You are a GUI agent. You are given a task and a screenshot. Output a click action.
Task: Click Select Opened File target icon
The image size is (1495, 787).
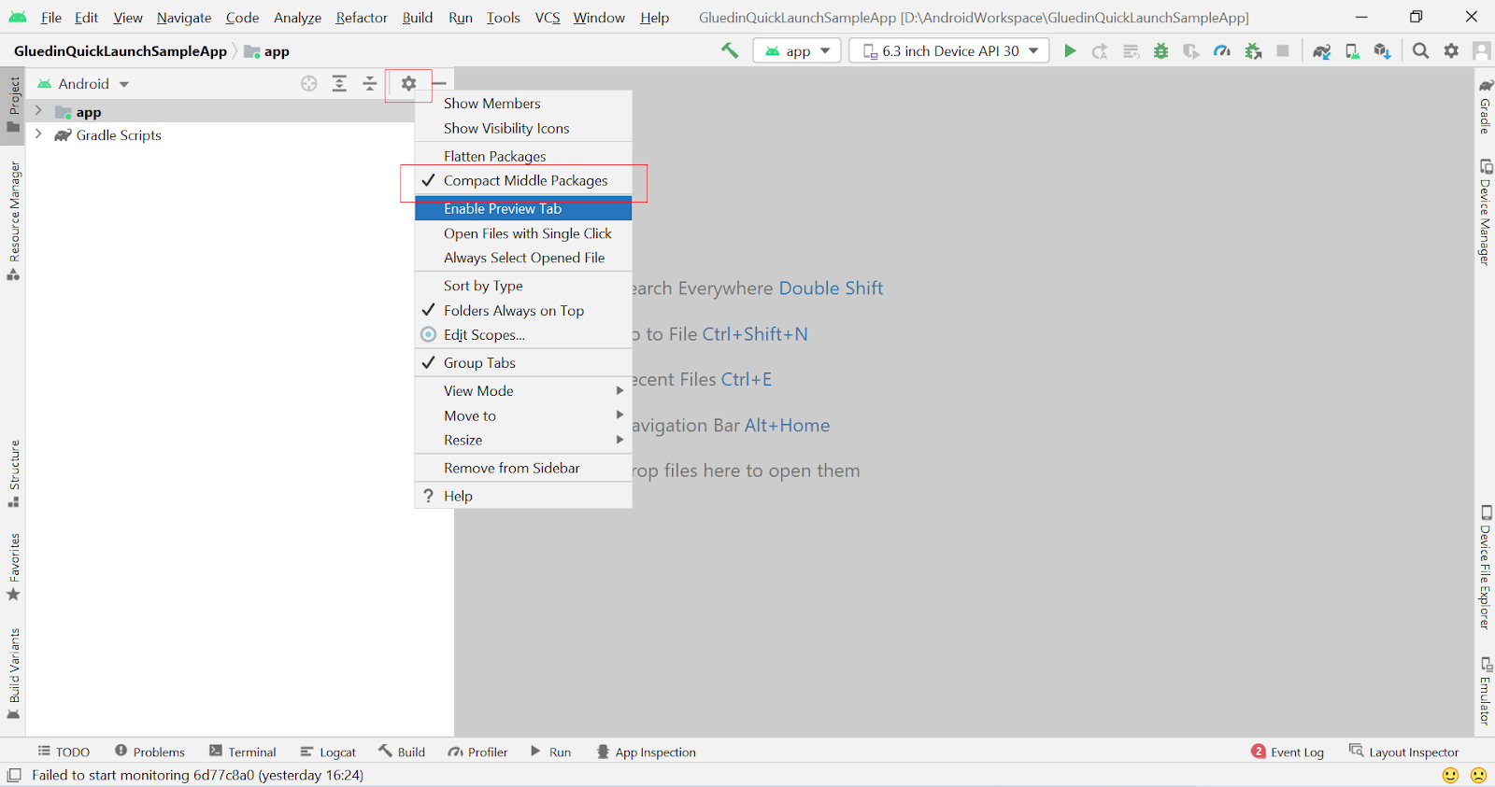click(x=309, y=83)
